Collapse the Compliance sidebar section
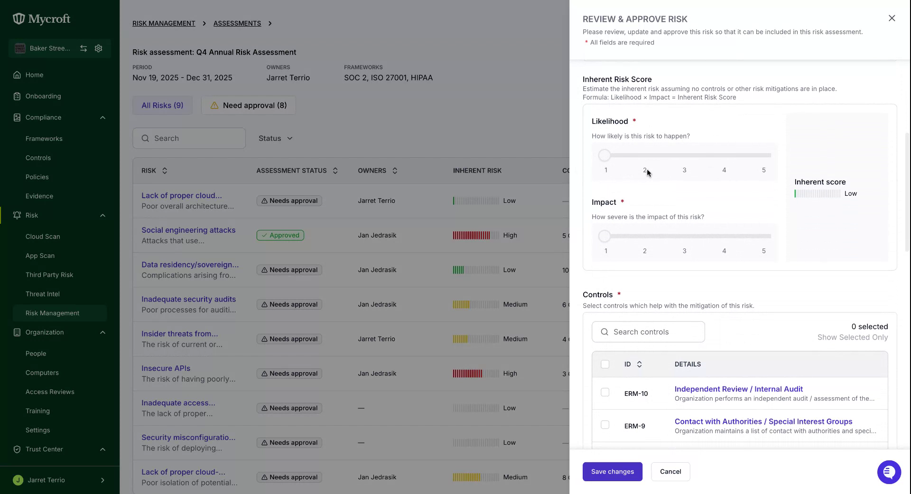The width and height of the screenshot is (911, 494). (x=102, y=118)
